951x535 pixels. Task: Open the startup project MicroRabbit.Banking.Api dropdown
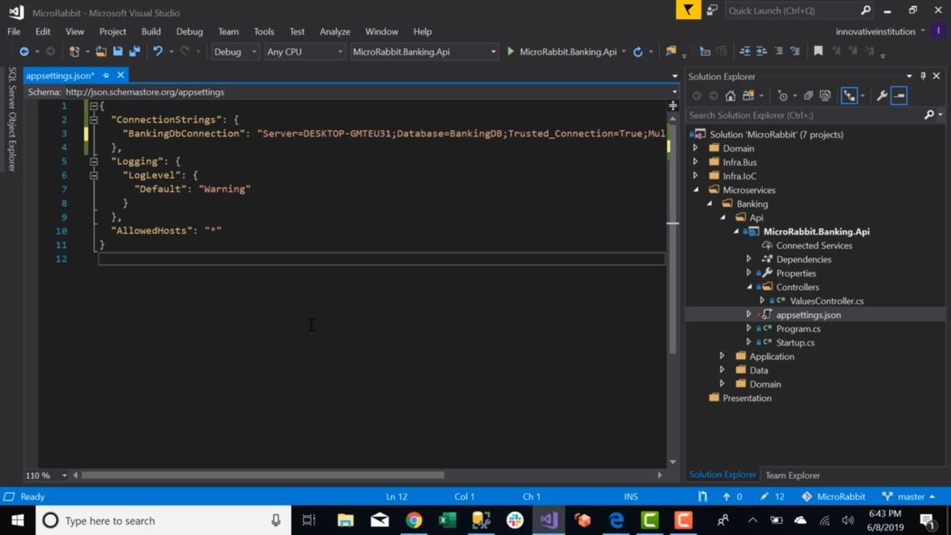[x=424, y=52]
